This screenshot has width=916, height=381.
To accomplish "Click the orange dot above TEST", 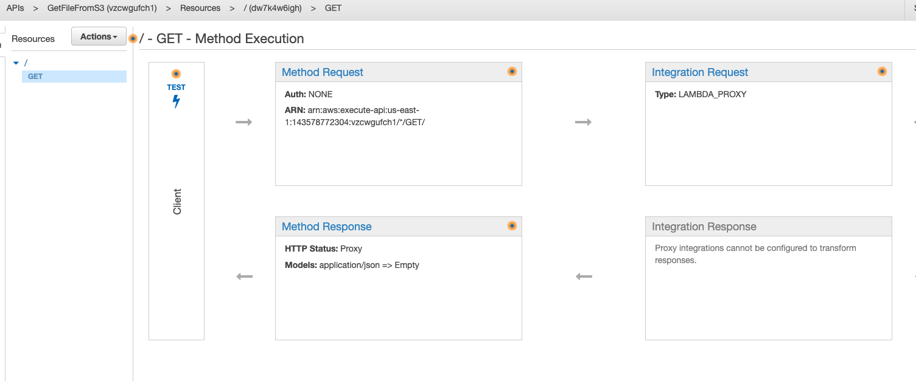I will tap(177, 74).
